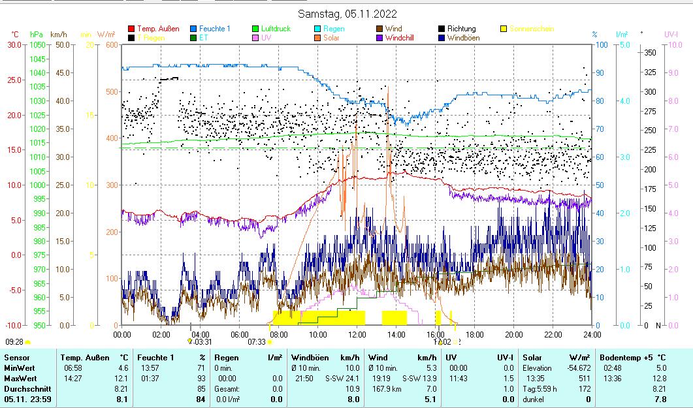The width and height of the screenshot is (693, 408).
Task: Click the Windböen legend label
Action: 464,38
